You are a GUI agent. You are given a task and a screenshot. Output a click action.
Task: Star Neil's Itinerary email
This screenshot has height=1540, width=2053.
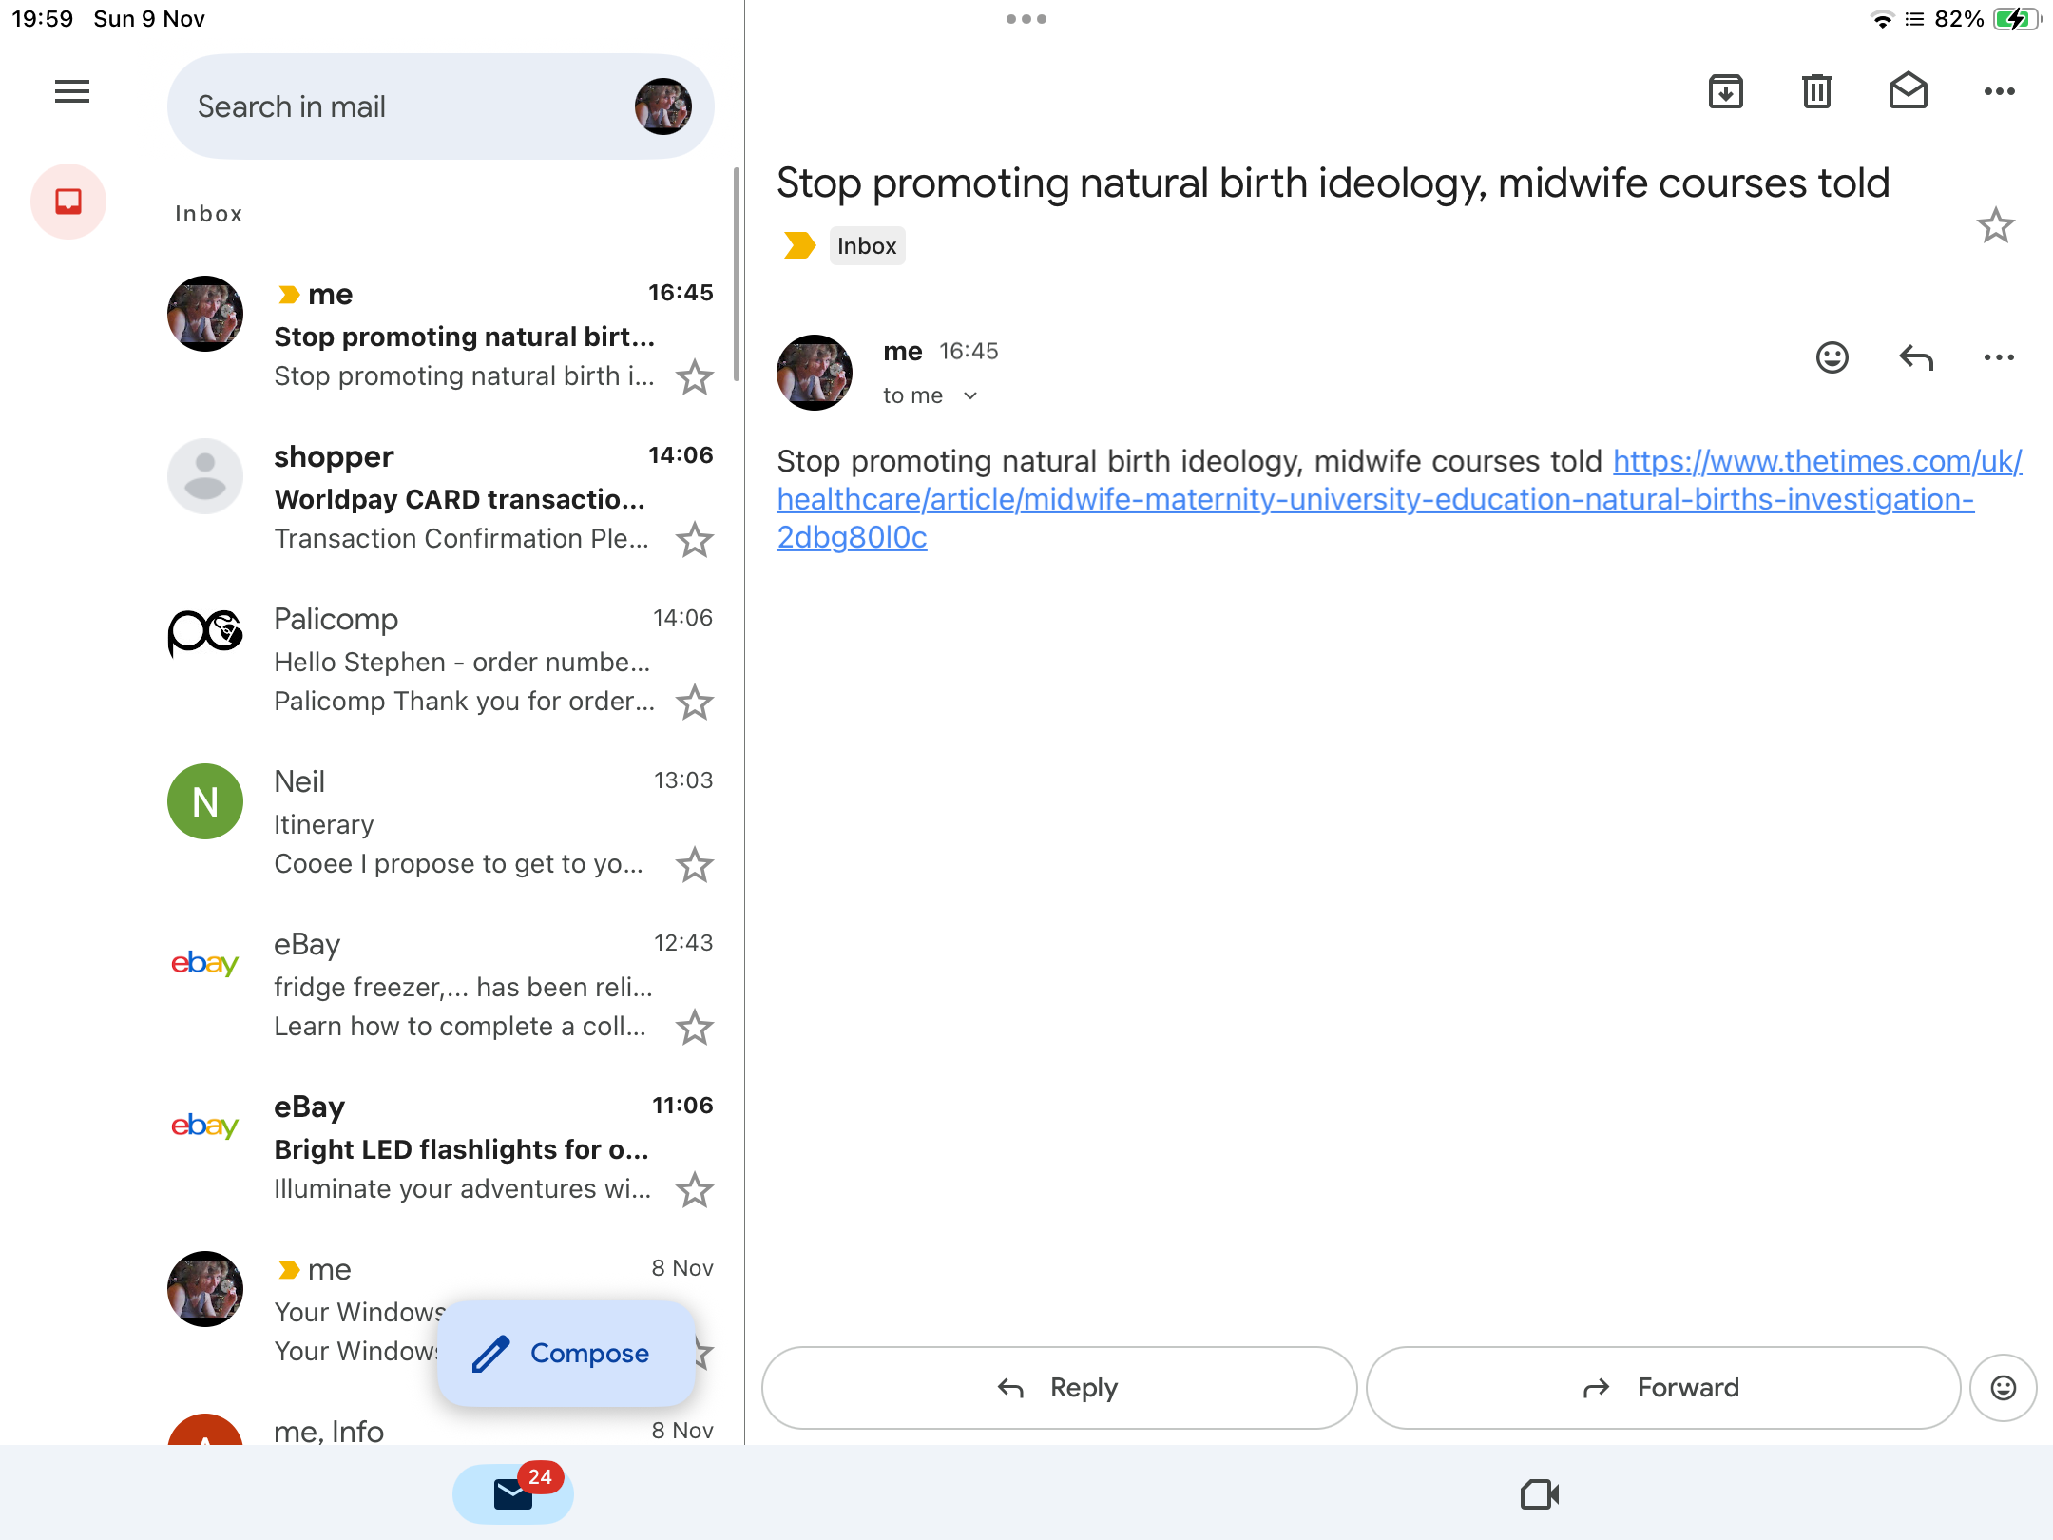point(695,865)
